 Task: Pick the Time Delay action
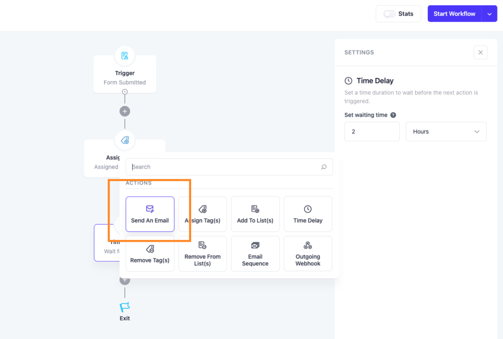(x=307, y=214)
